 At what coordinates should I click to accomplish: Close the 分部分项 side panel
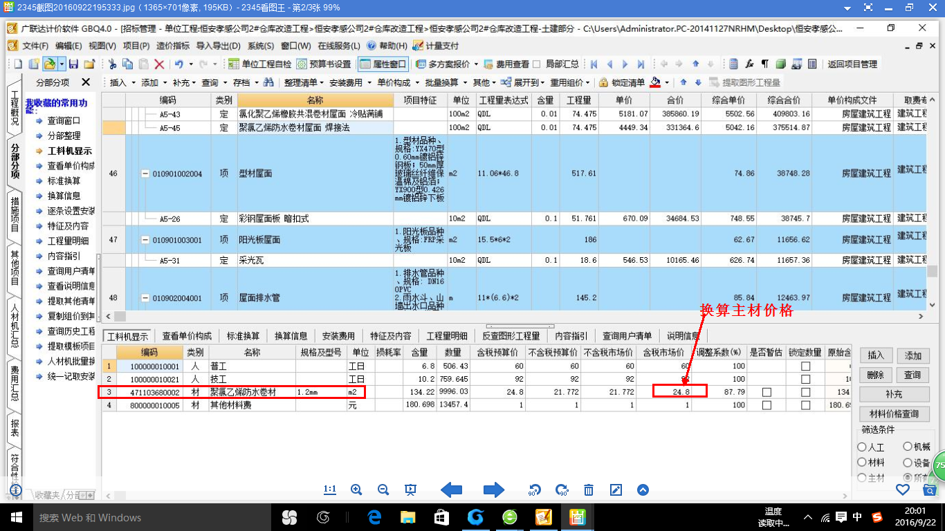[x=86, y=82]
